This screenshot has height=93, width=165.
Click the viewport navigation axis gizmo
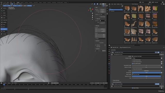tap(90, 10)
